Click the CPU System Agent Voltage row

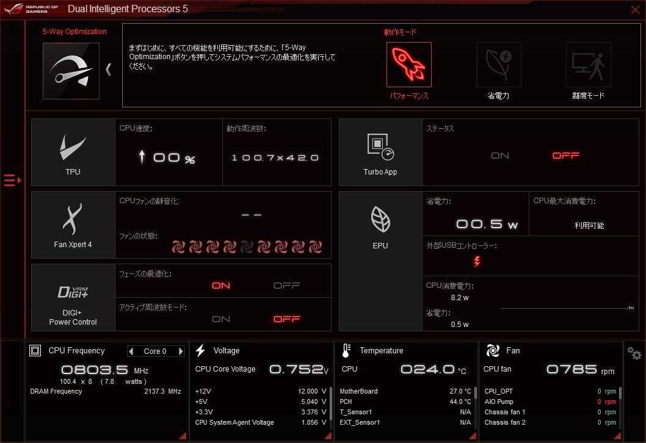(x=260, y=422)
